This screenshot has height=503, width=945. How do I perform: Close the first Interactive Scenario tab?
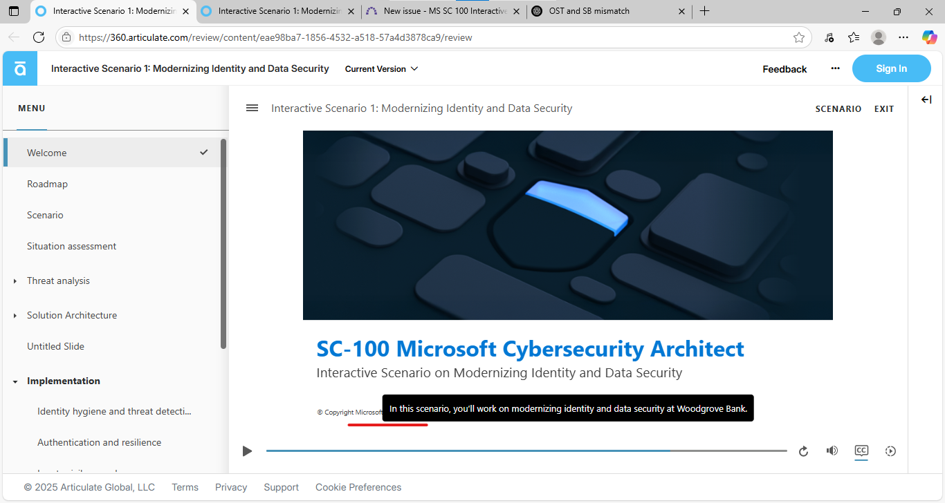pos(185,11)
